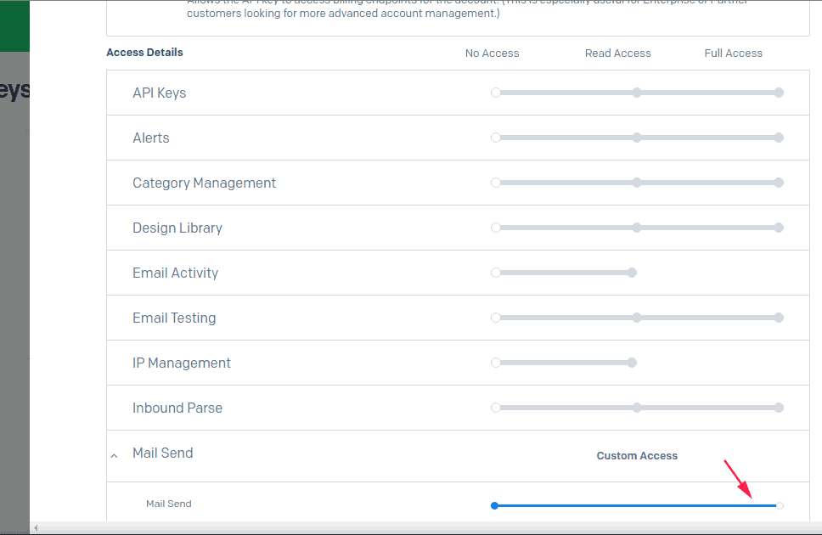Screen dimensions: 822x535
Task: Set Email Testing to Read Access
Action: point(636,318)
